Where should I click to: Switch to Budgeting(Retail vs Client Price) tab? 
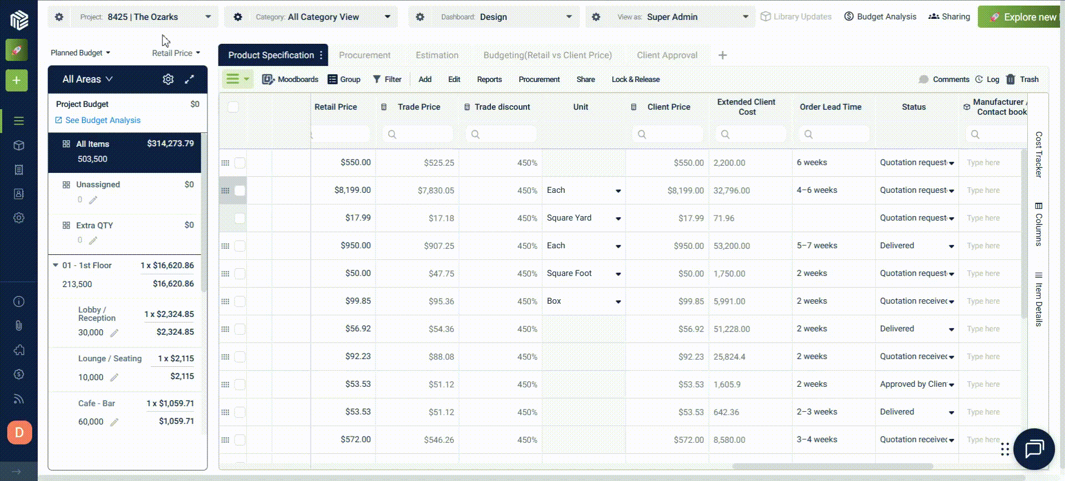547,55
